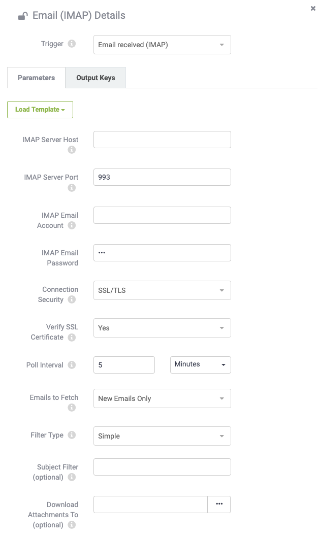Click the info icon next to Poll Interval

click(72, 365)
